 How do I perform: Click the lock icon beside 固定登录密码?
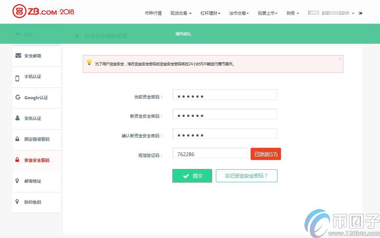[x=17, y=139]
